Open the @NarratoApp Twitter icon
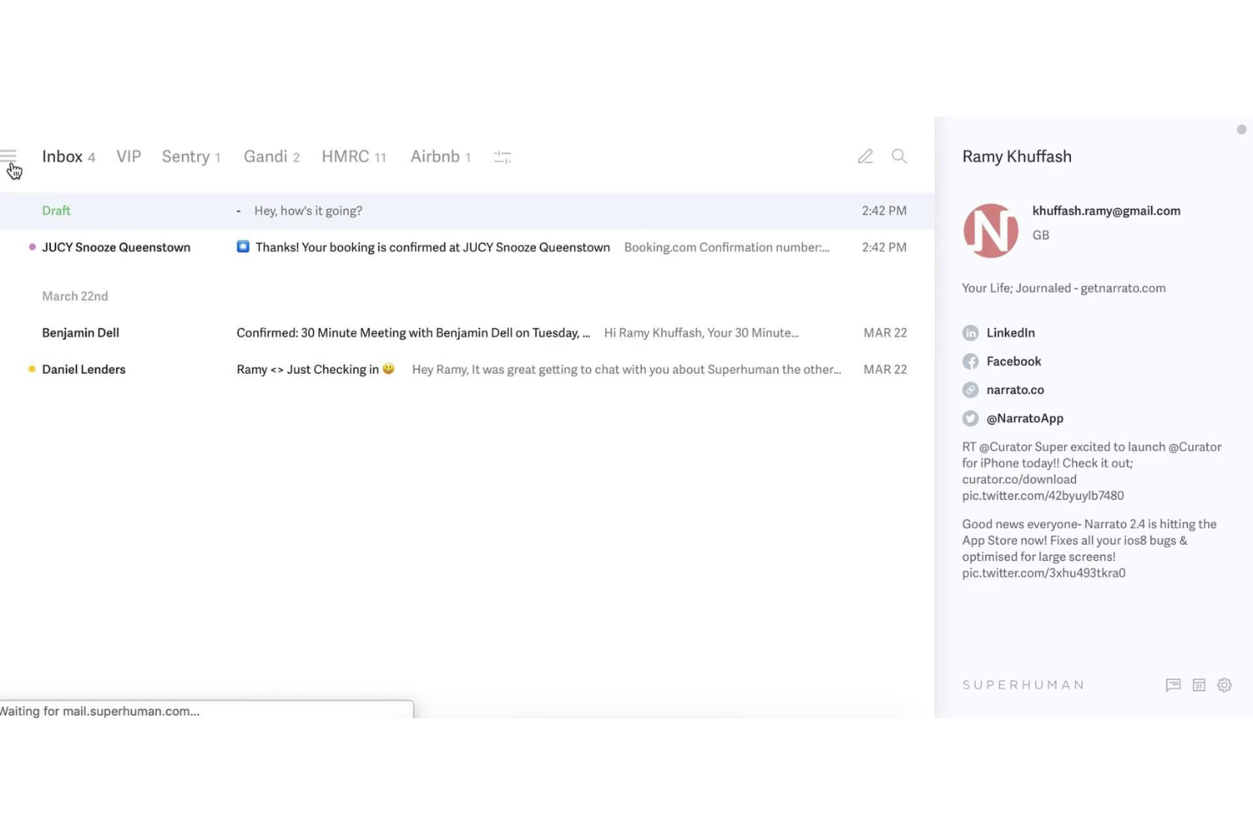The width and height of the screenshot is (1253, 835). (x=970, y=418)
